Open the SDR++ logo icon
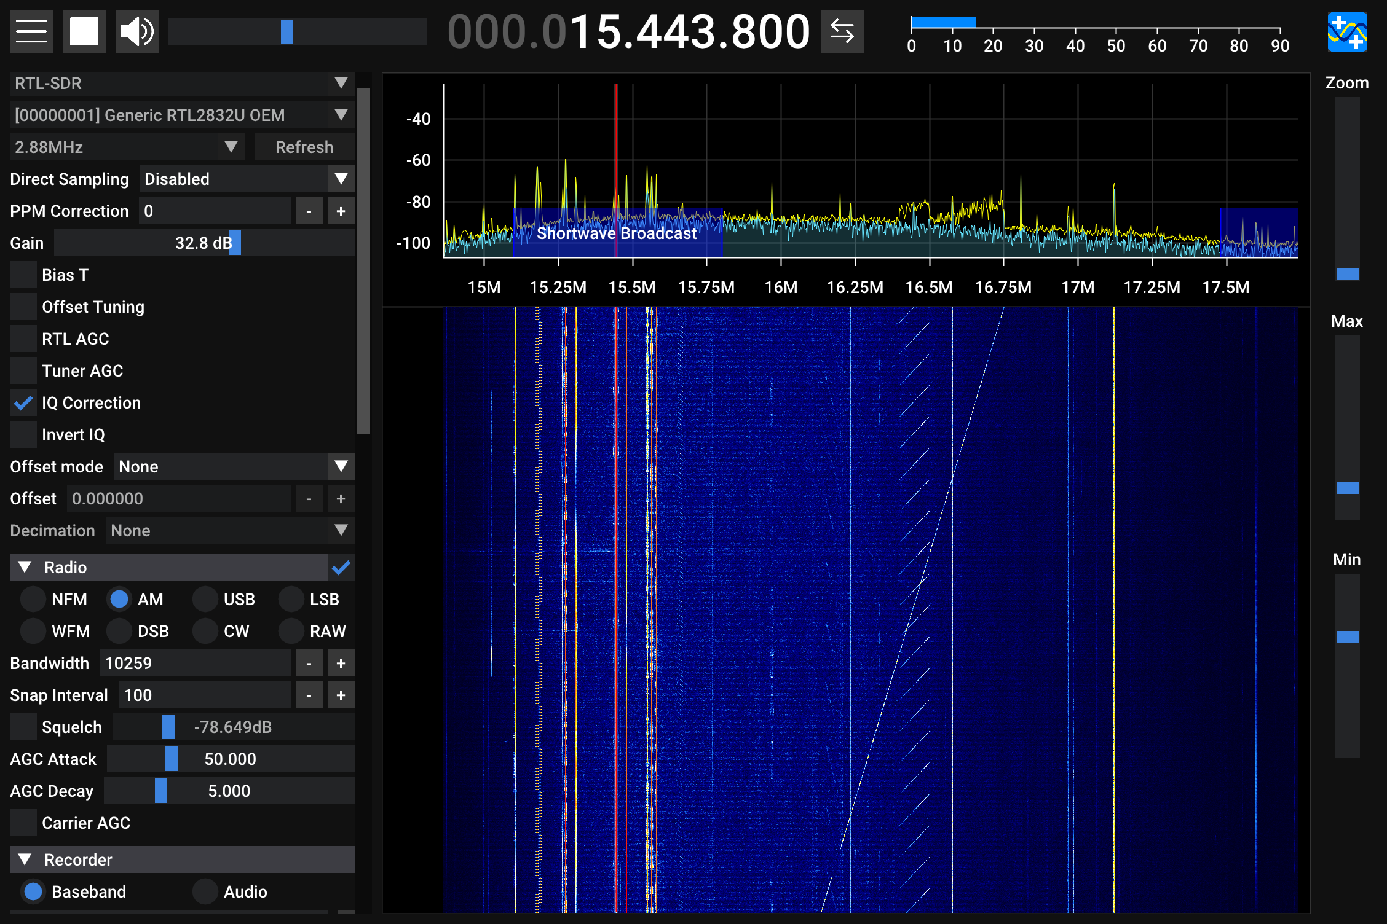The image size is (1387, 924). pos(1347,31)
